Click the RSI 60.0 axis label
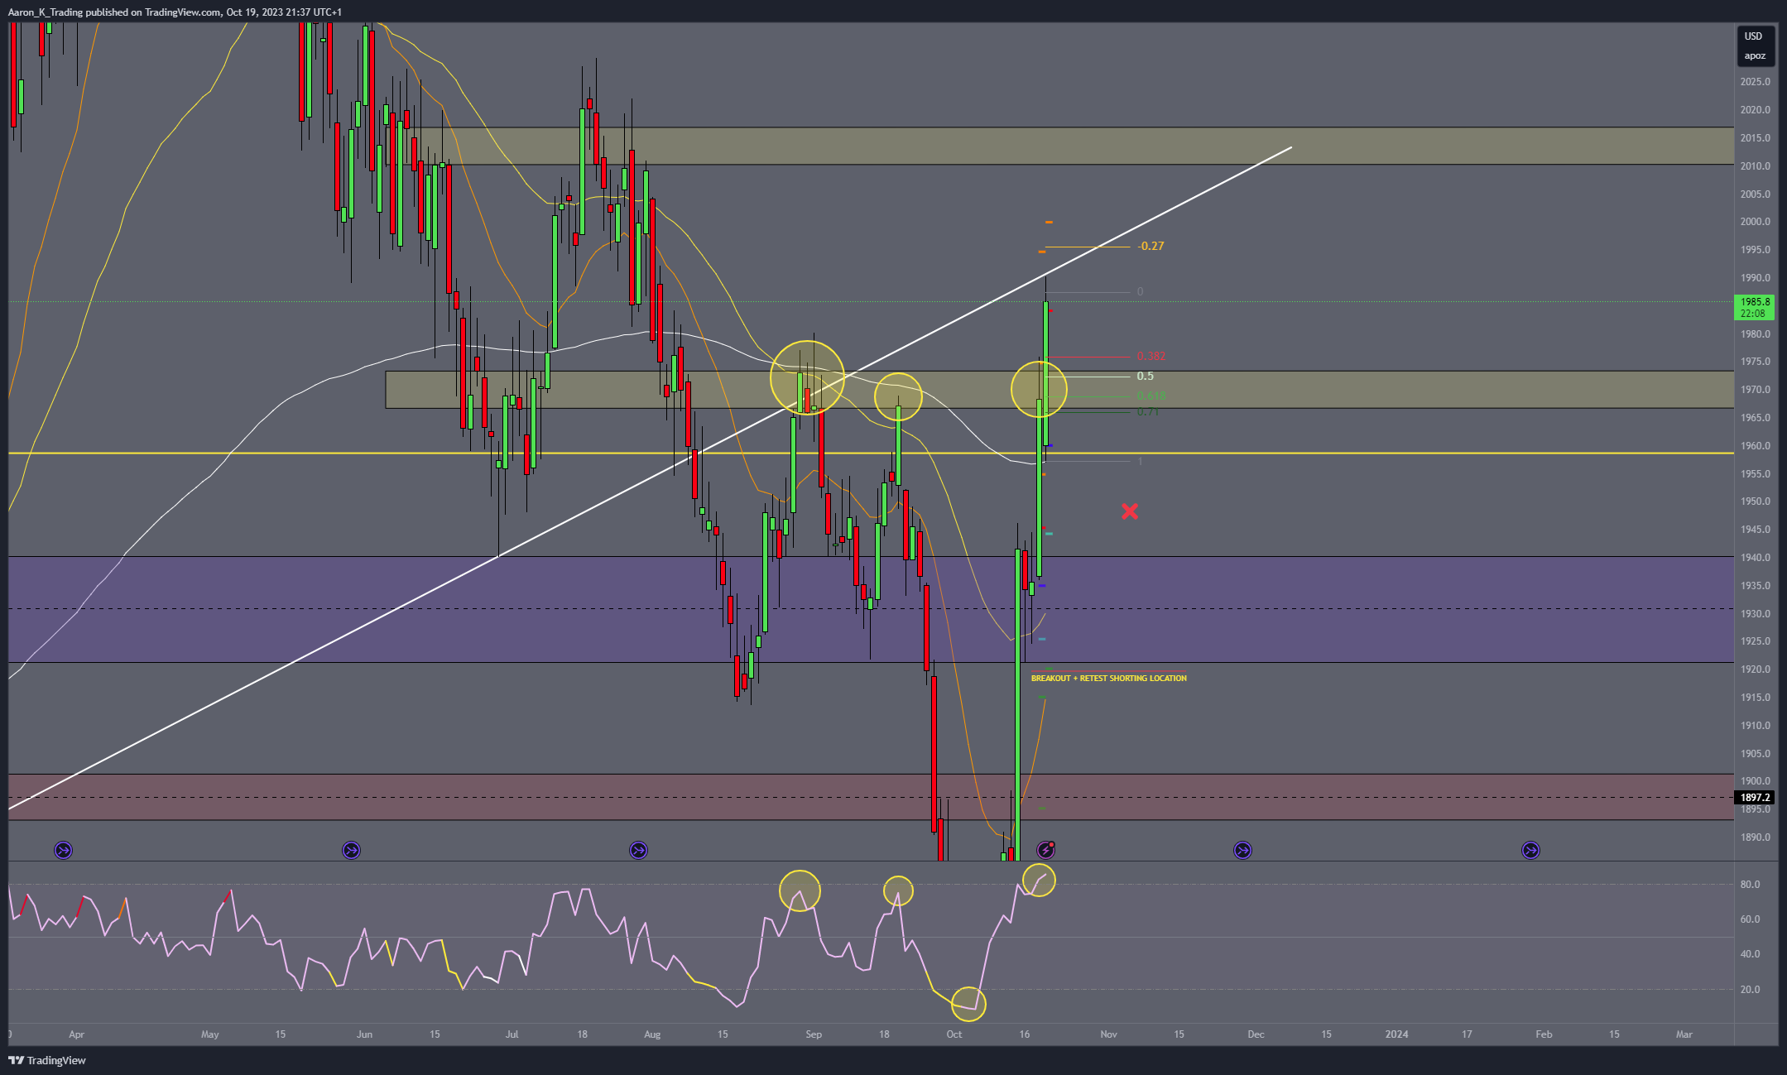This screenshot has width=1787, height=1075. [1750, 919]
